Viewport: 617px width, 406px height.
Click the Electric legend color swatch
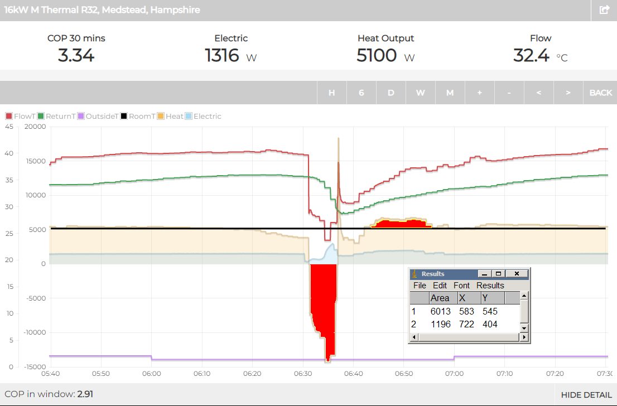tap(189, 117)
